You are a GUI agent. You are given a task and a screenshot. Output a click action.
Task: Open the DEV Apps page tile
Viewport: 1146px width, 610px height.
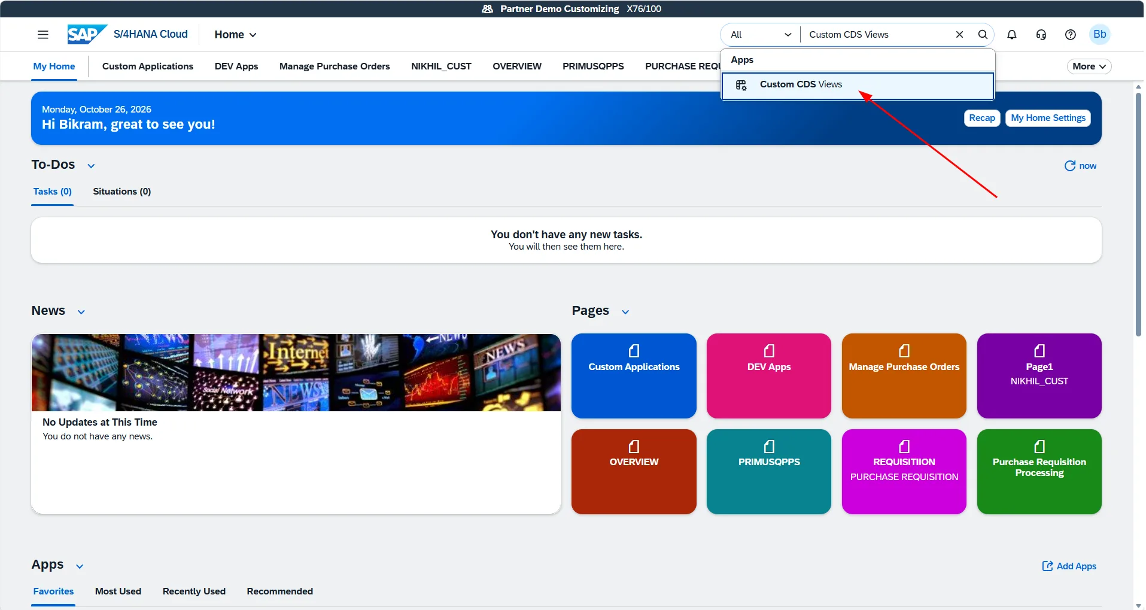tap(769, 376)
